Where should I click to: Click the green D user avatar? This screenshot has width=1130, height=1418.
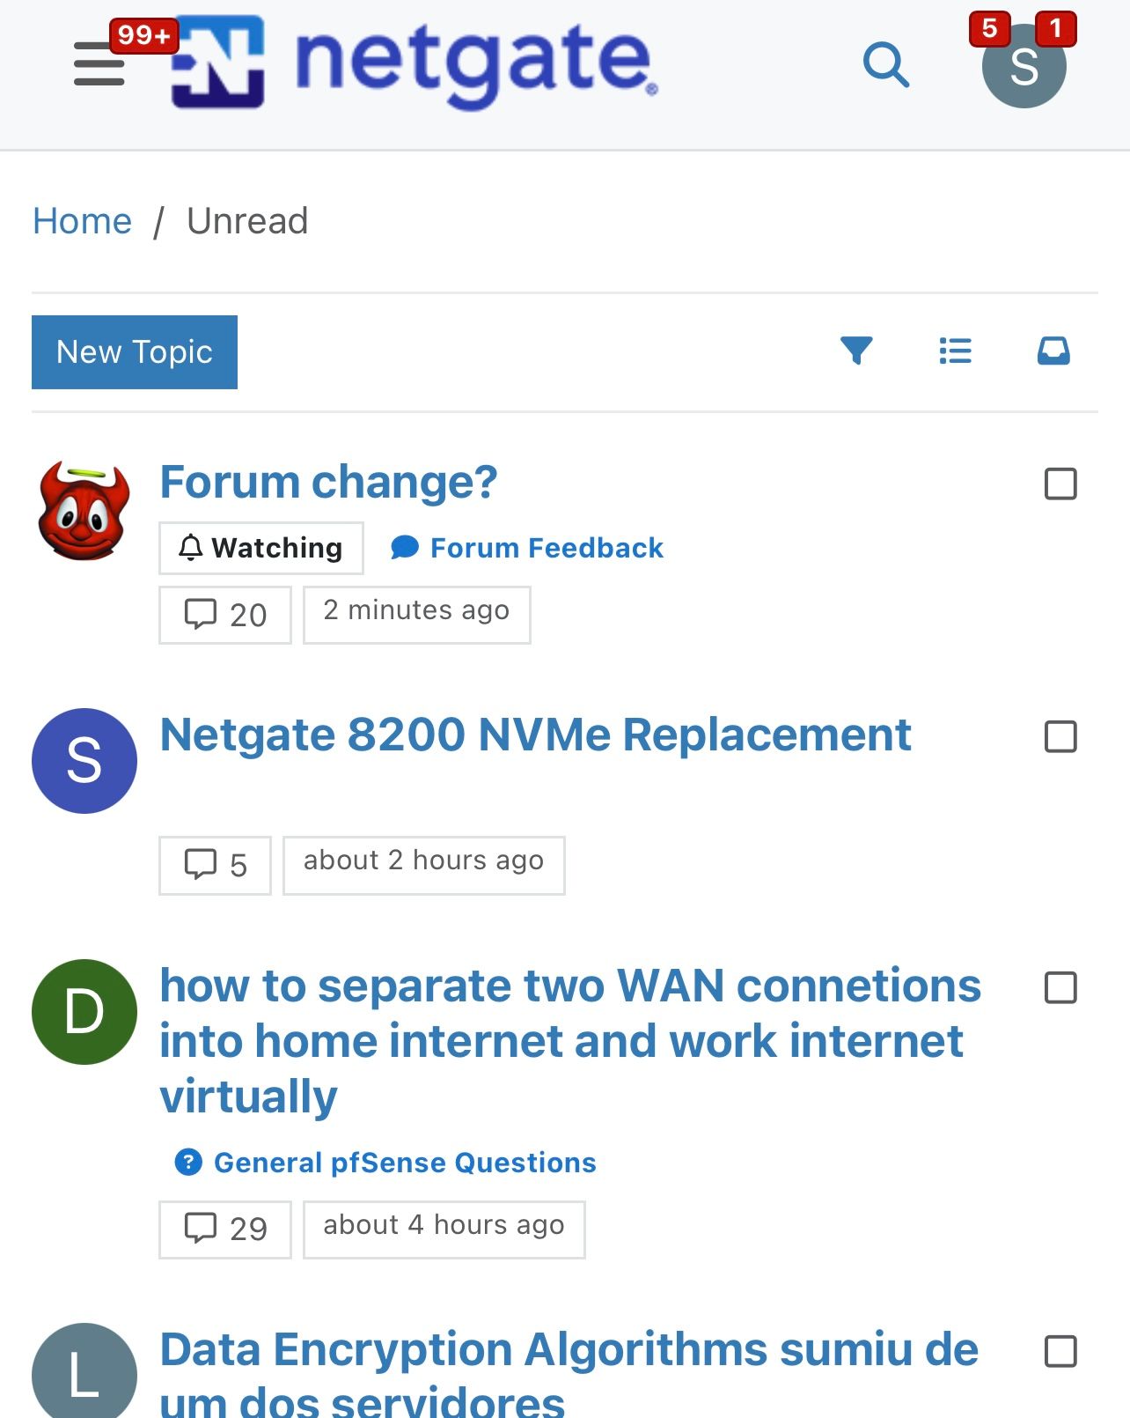tap(84, 1012)
